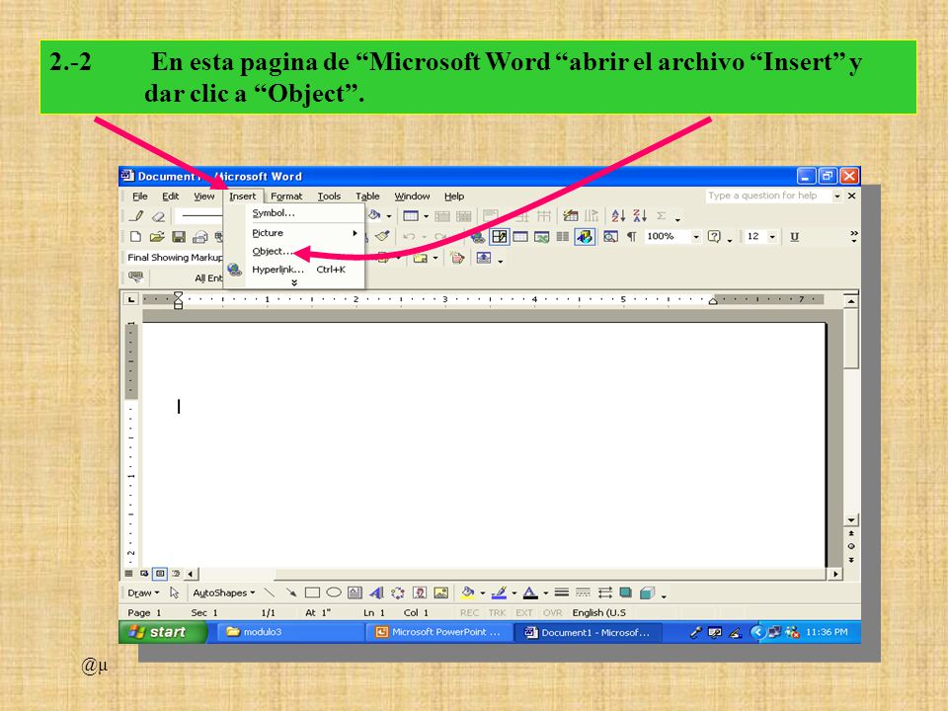Select the Line drawing tool
The height and width of the screenshot is (711, 948).
pos(270,593)
